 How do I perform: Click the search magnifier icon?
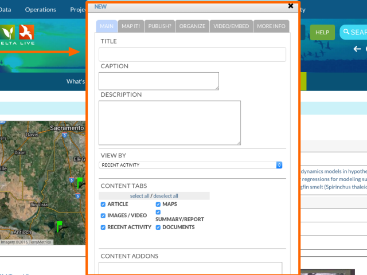pyautogui.click(x=346, y=32)
